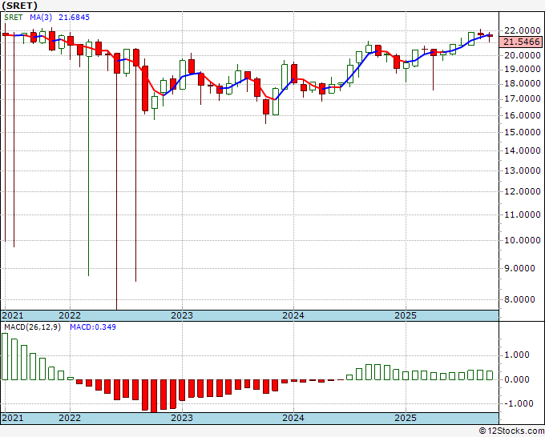Click the 1.000 MACD axis label
Screen dimensions: 545x437
(x=518, y=355)
